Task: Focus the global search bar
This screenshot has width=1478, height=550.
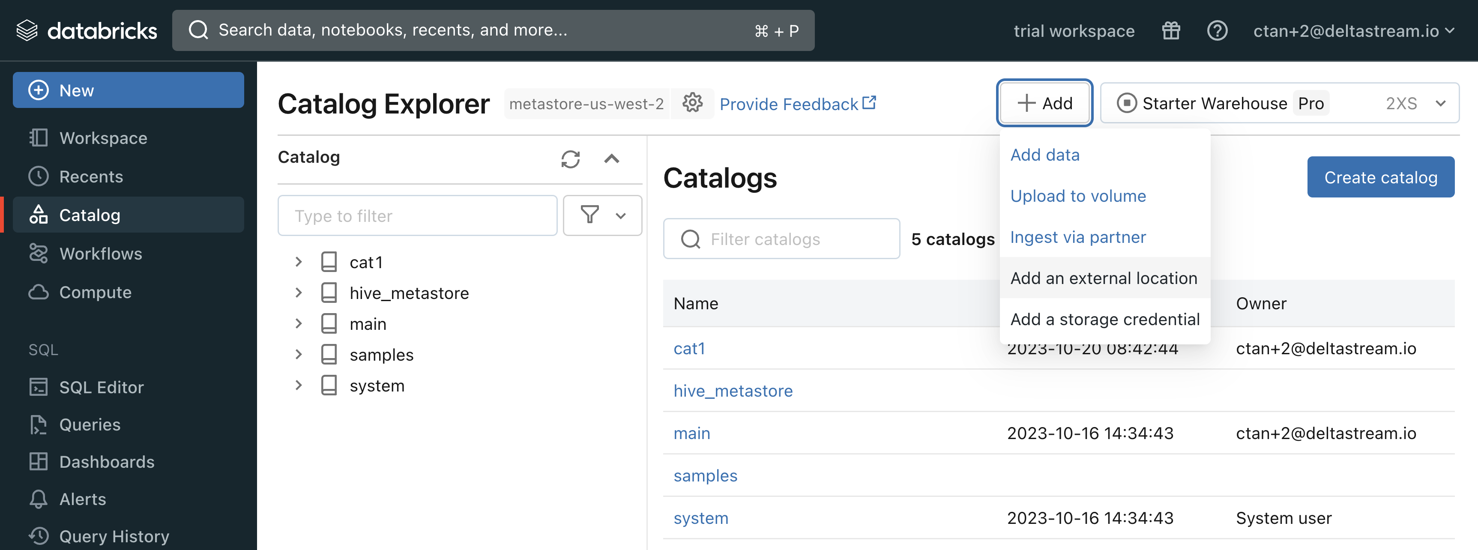Action: [x=494, y=30]
